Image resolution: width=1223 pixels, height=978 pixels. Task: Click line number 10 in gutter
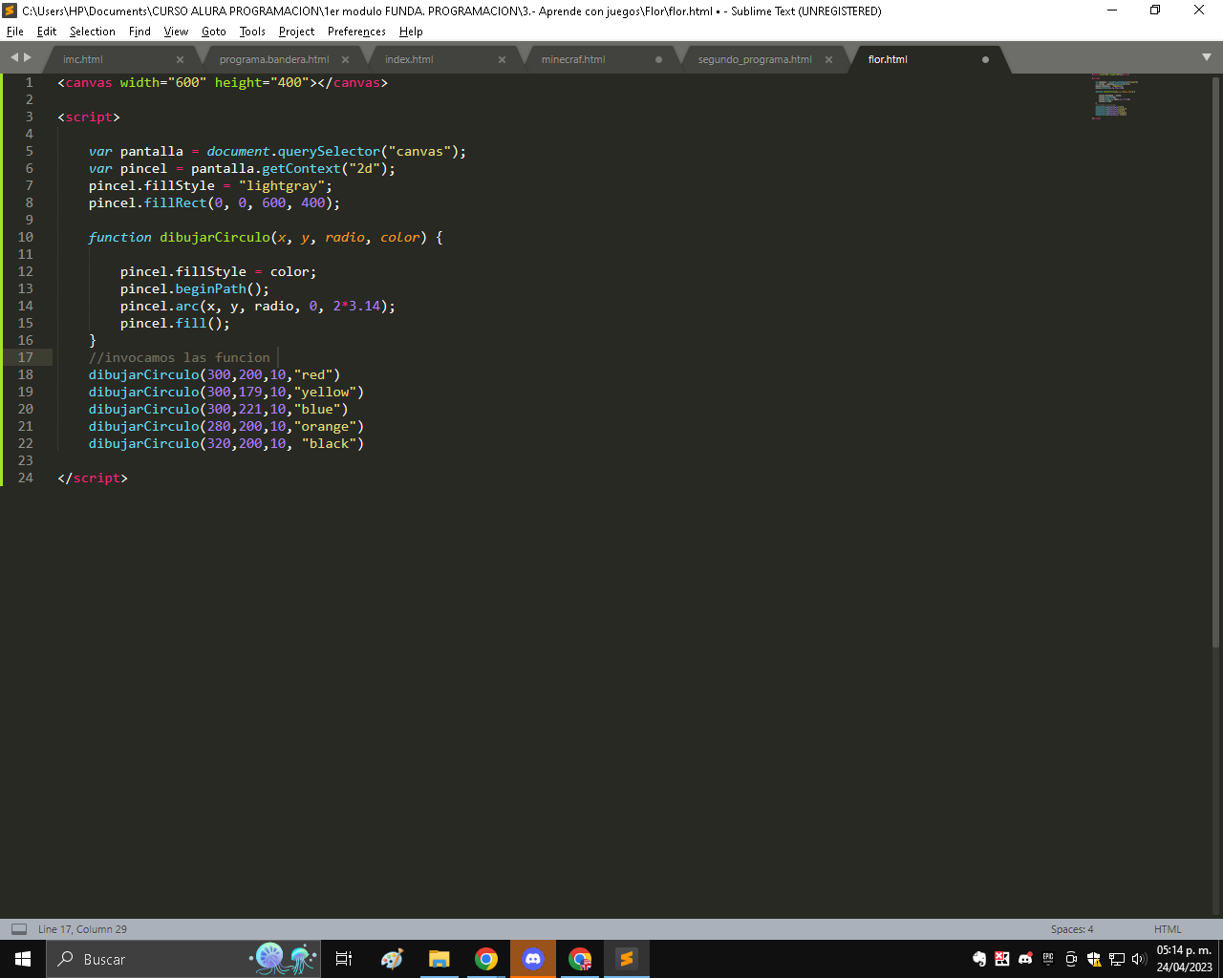(25, 237)
